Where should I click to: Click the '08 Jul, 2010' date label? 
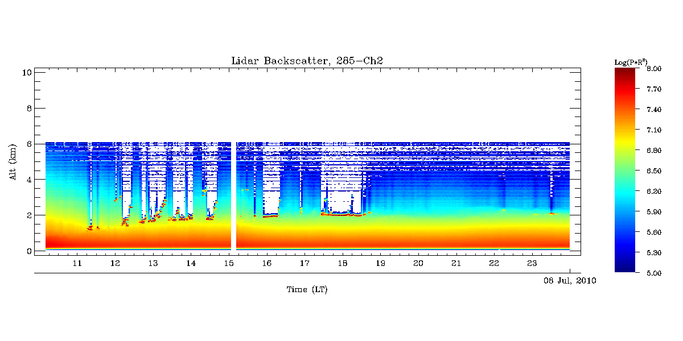[570, 281]
